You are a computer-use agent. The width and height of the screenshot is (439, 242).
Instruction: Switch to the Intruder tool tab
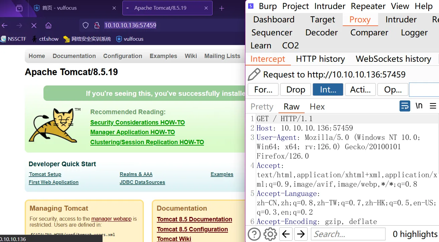point(401,20)
